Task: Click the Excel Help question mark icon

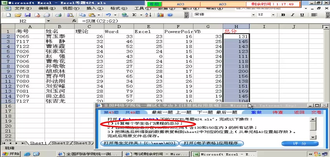Action: [170, 15]
